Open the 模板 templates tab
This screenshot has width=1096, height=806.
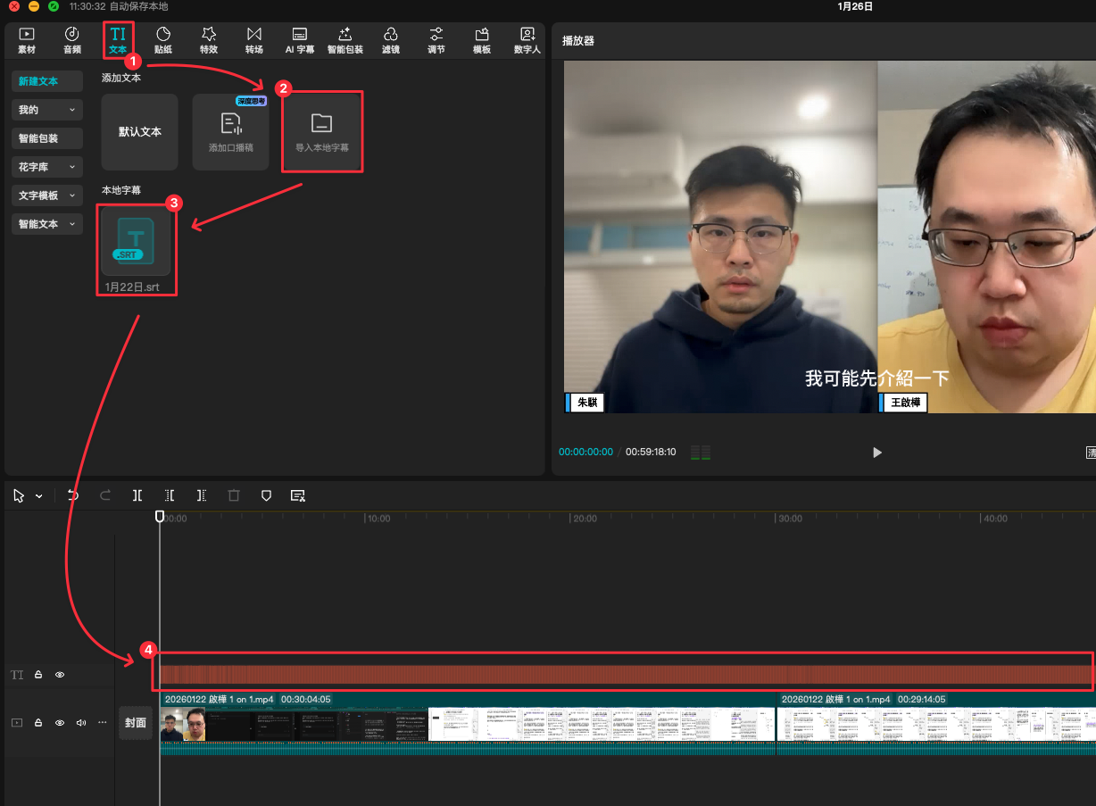(482, 40)
